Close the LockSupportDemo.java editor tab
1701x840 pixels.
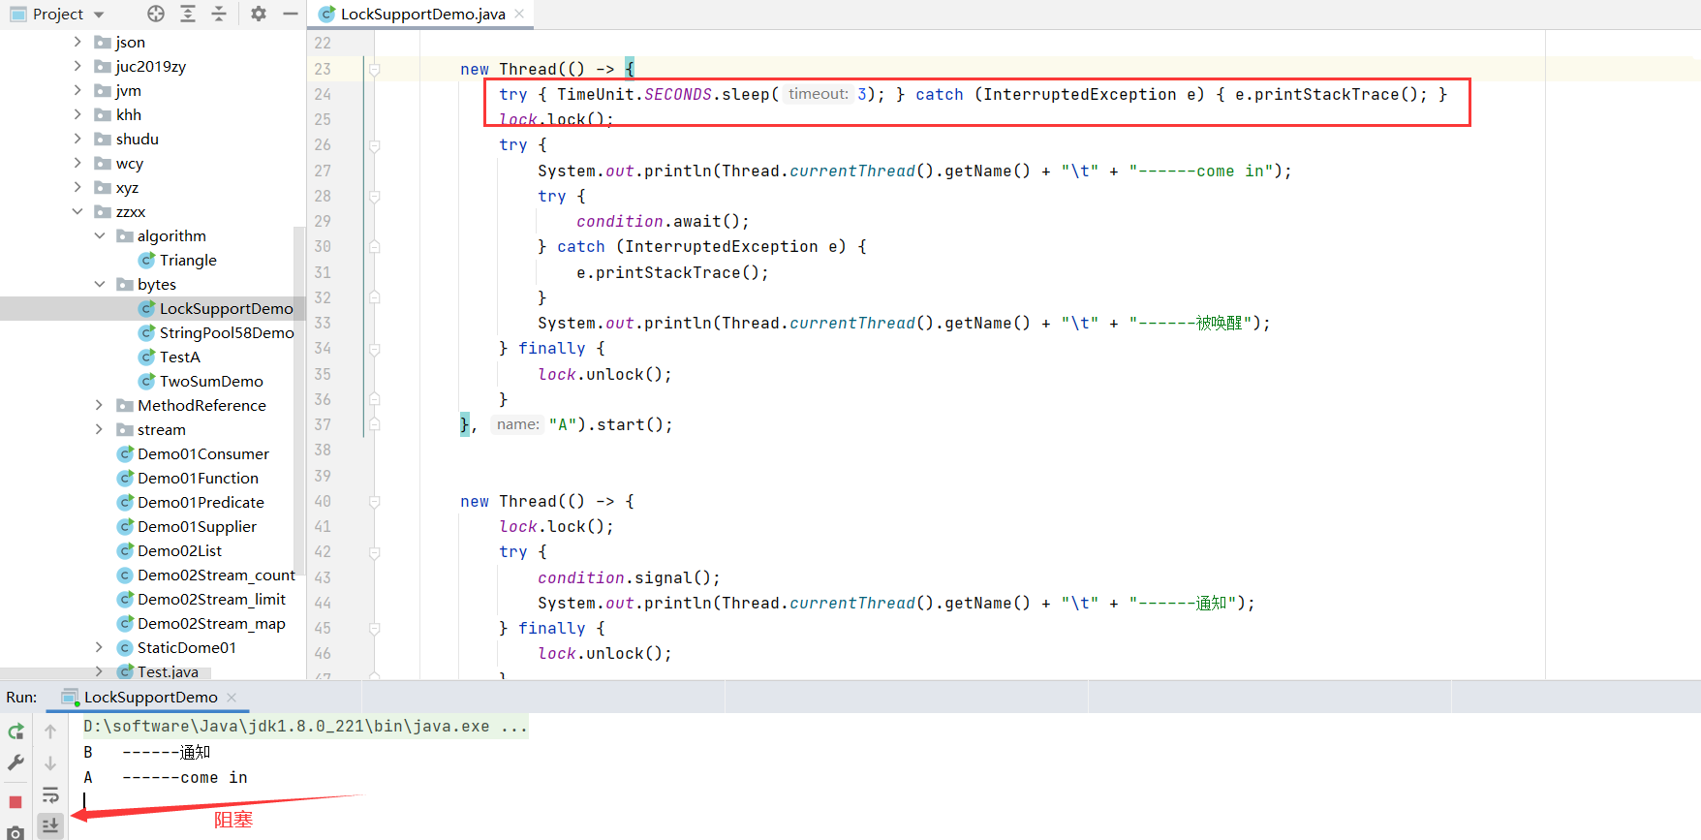520,14
